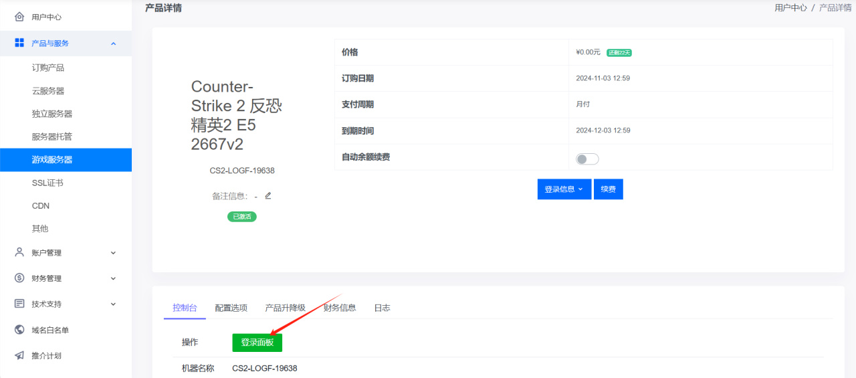Open the 产品升降级 tab
The width and height of the screenshot is (856, 378).
point(286,308)
